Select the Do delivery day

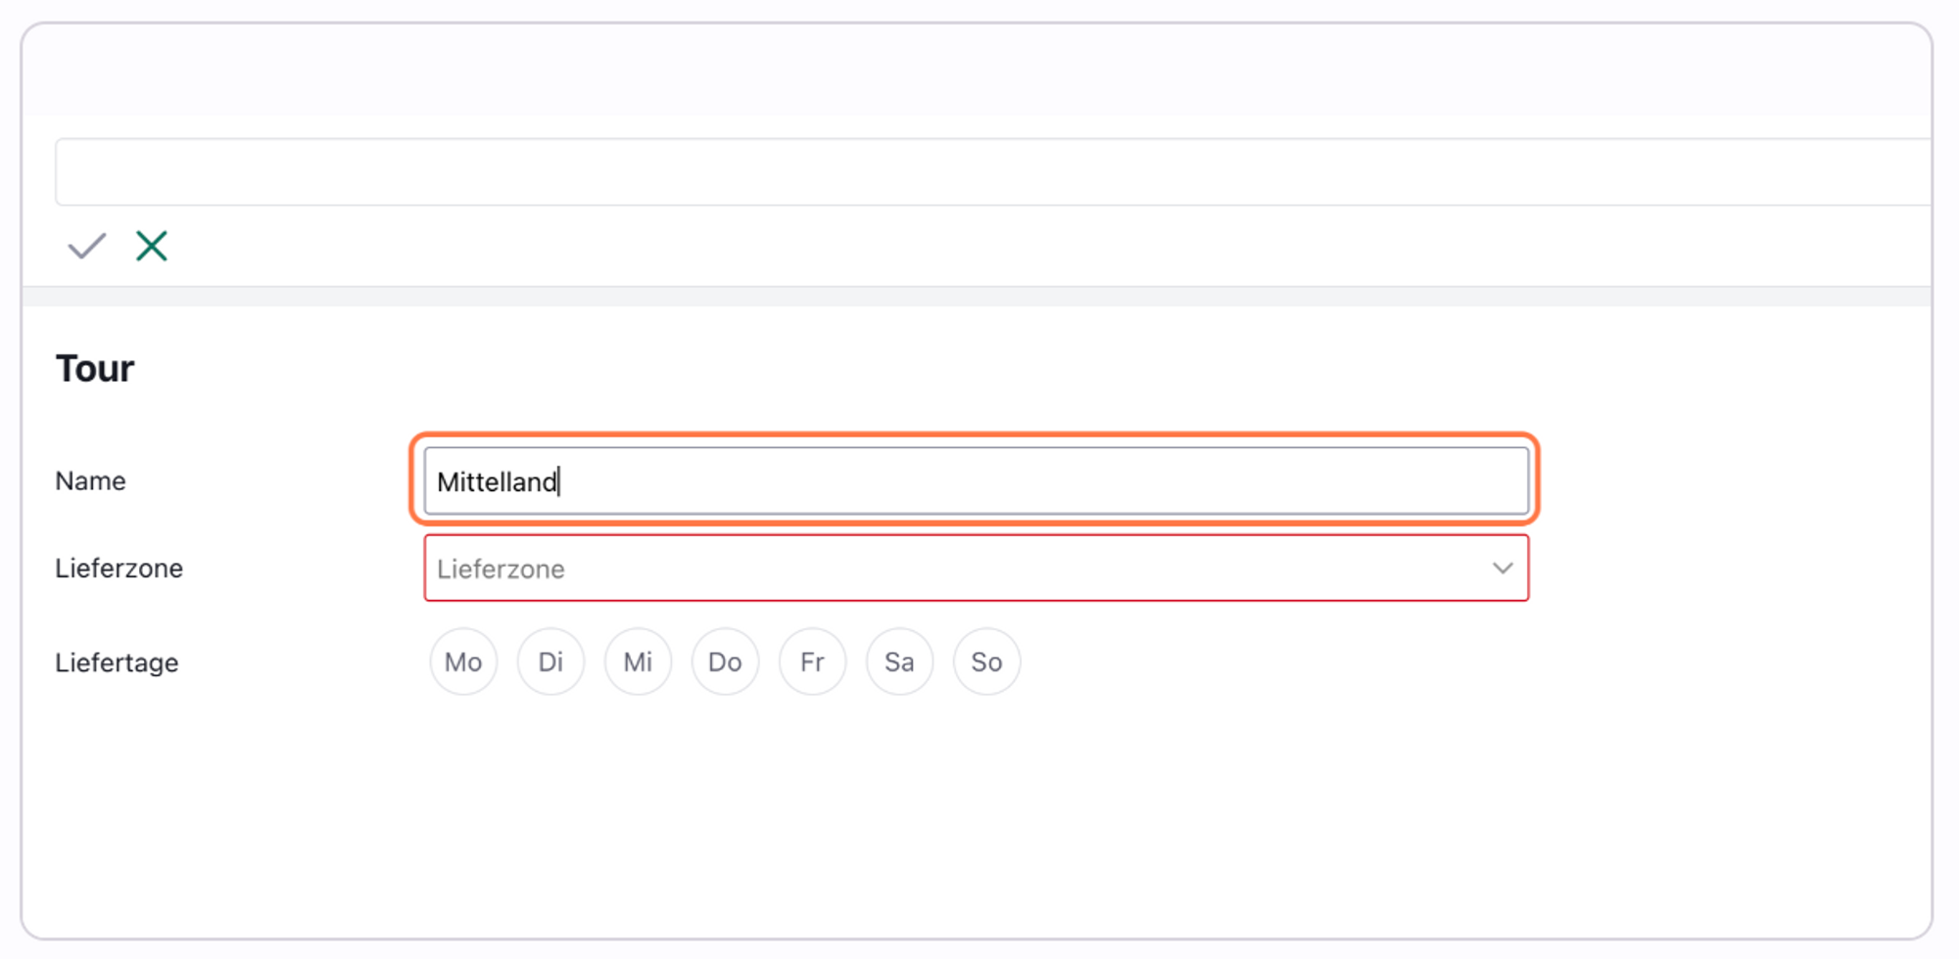(725, 662)
